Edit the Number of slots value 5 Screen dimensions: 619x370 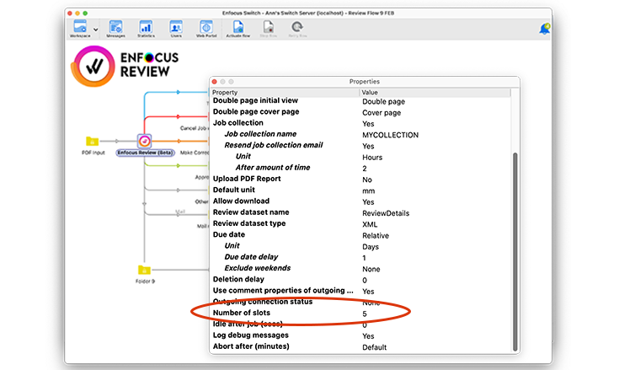tap(365, 314)
